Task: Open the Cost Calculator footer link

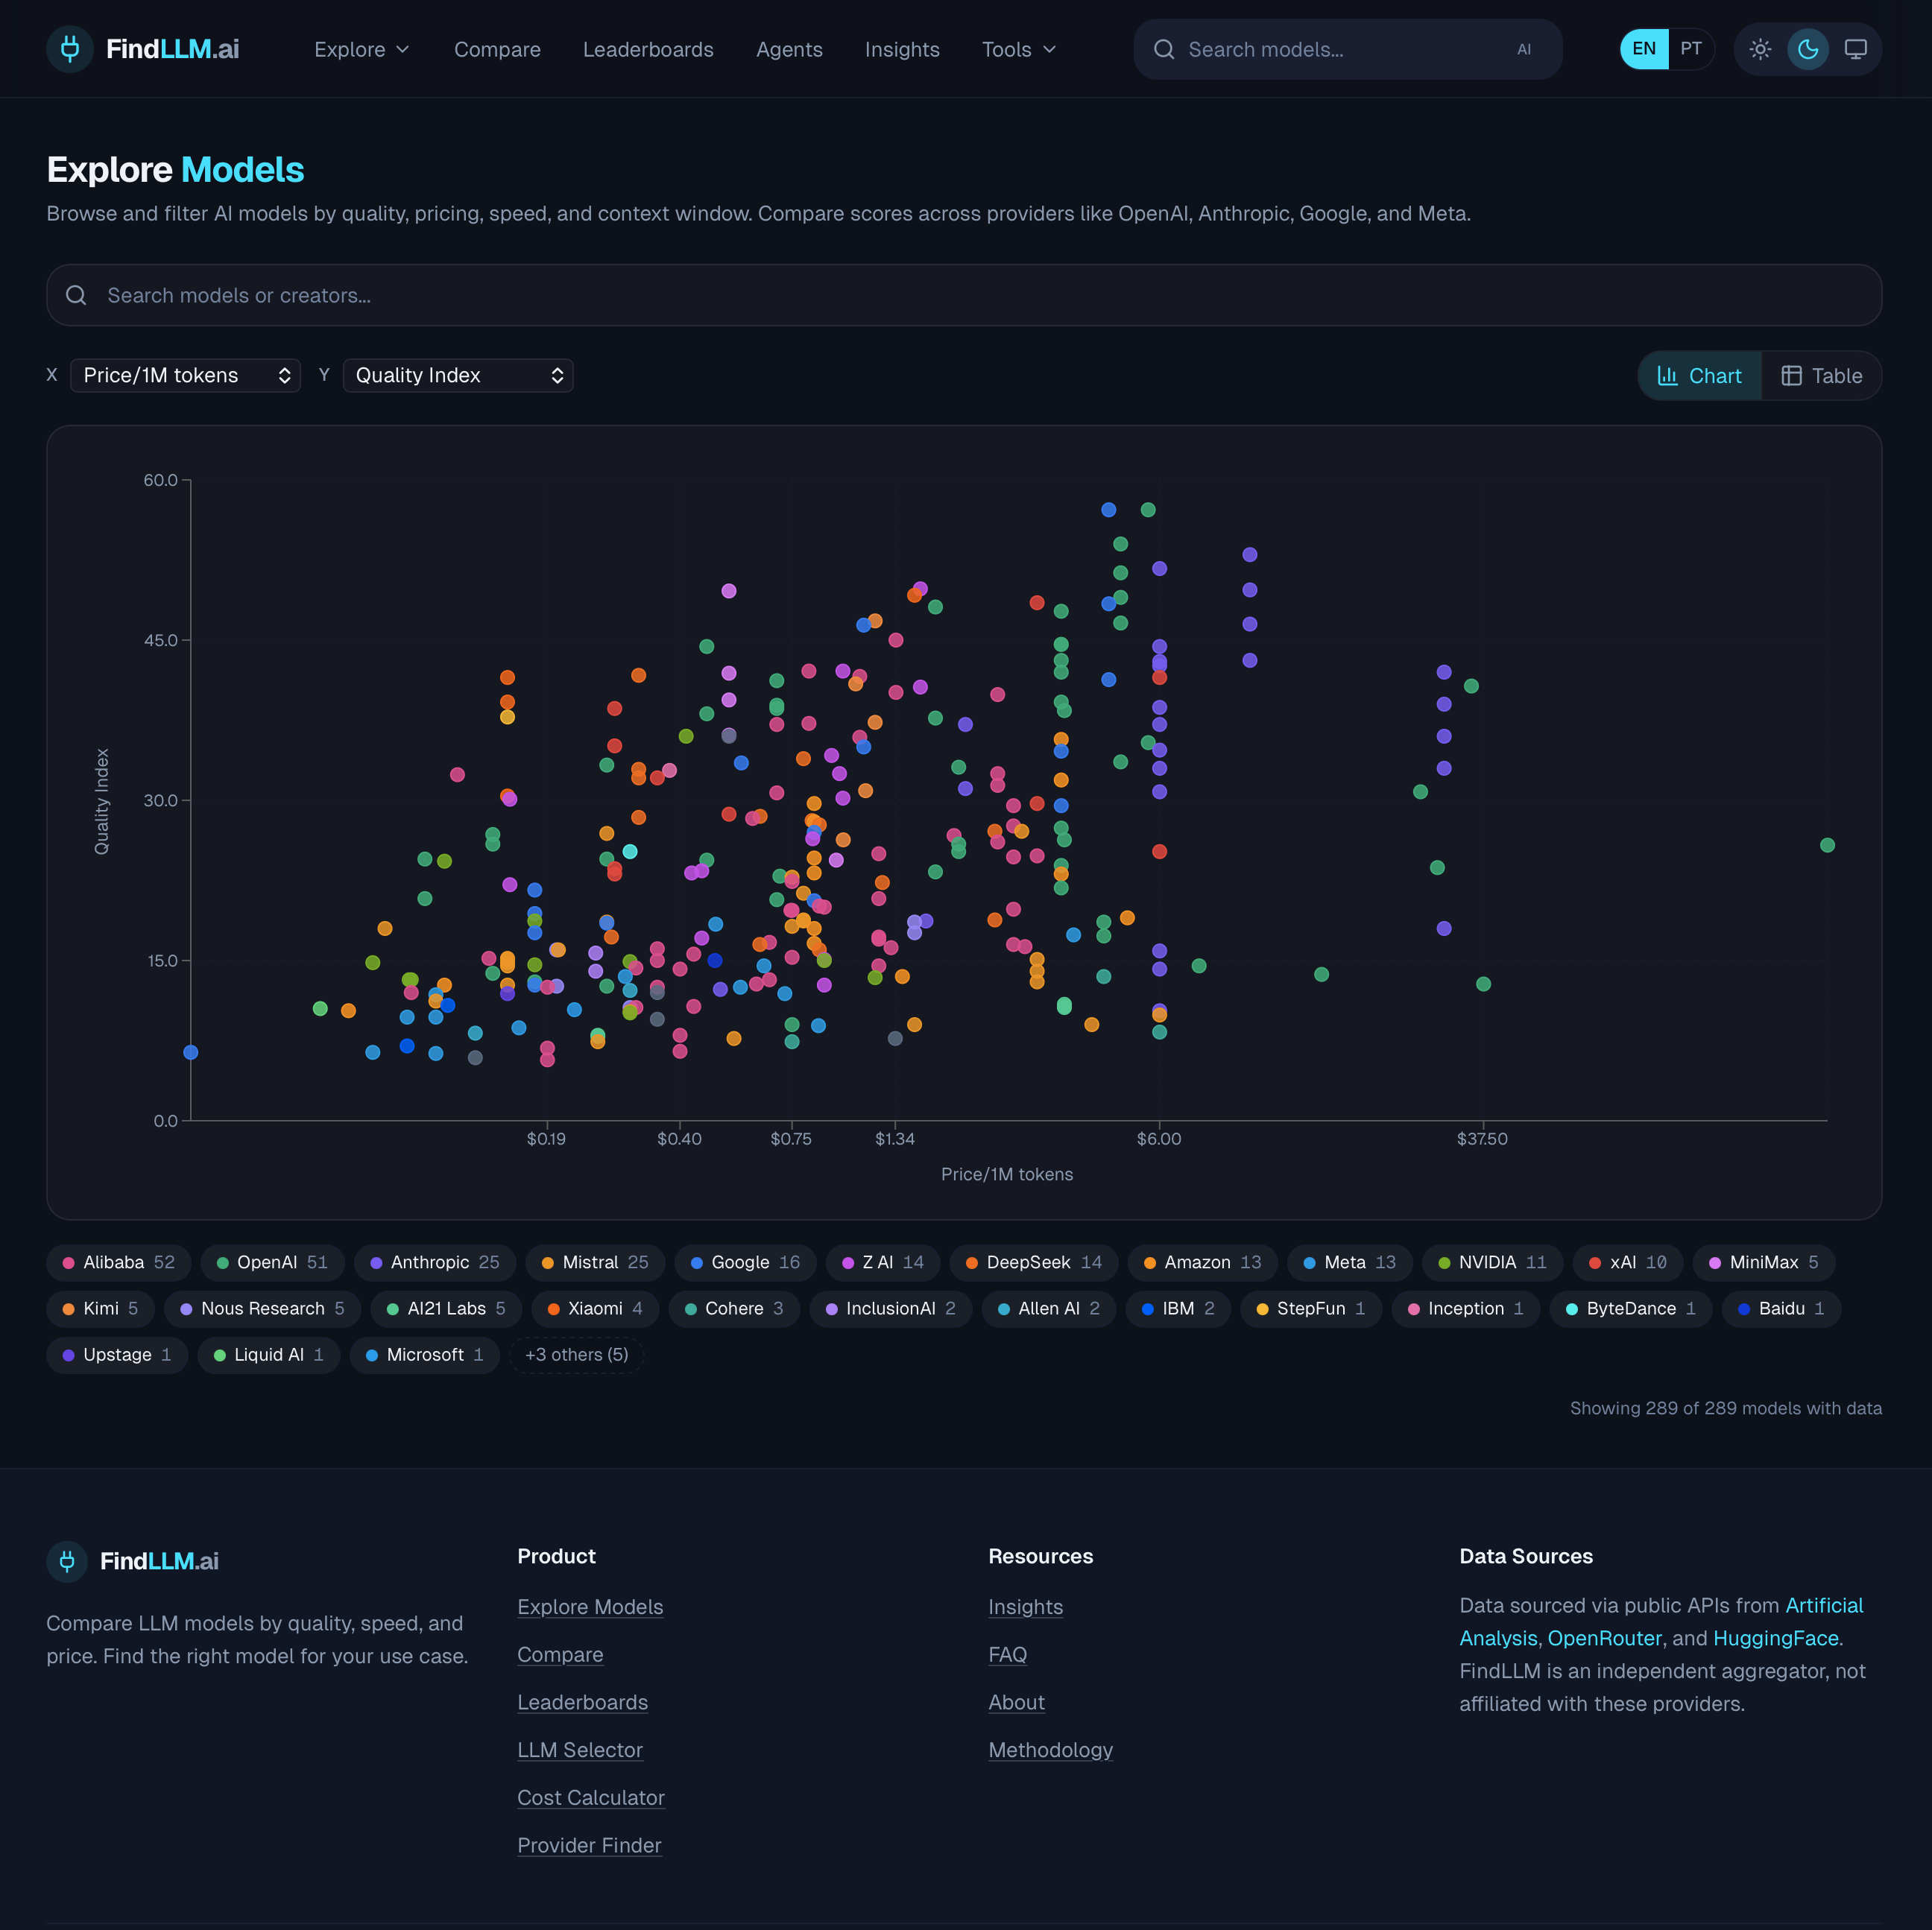Action: pyautogui.click(x=590, y=1797)
